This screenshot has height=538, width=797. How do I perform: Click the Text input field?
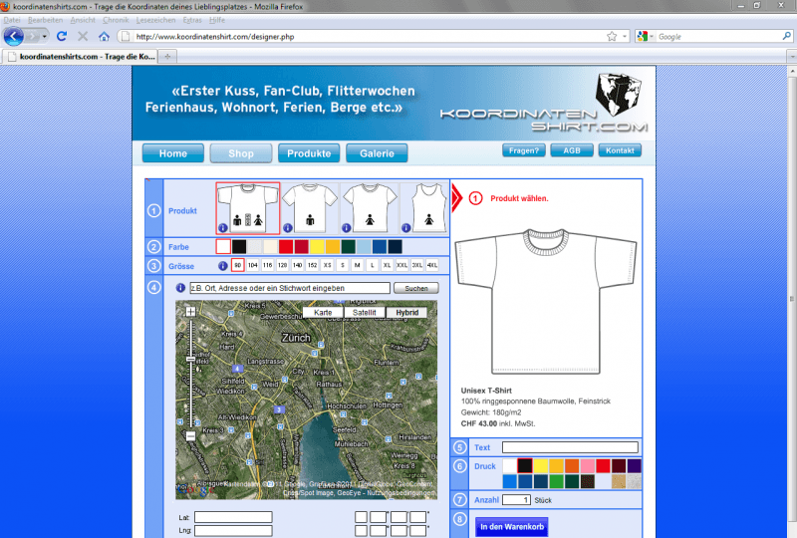click(x=570, y=447)
